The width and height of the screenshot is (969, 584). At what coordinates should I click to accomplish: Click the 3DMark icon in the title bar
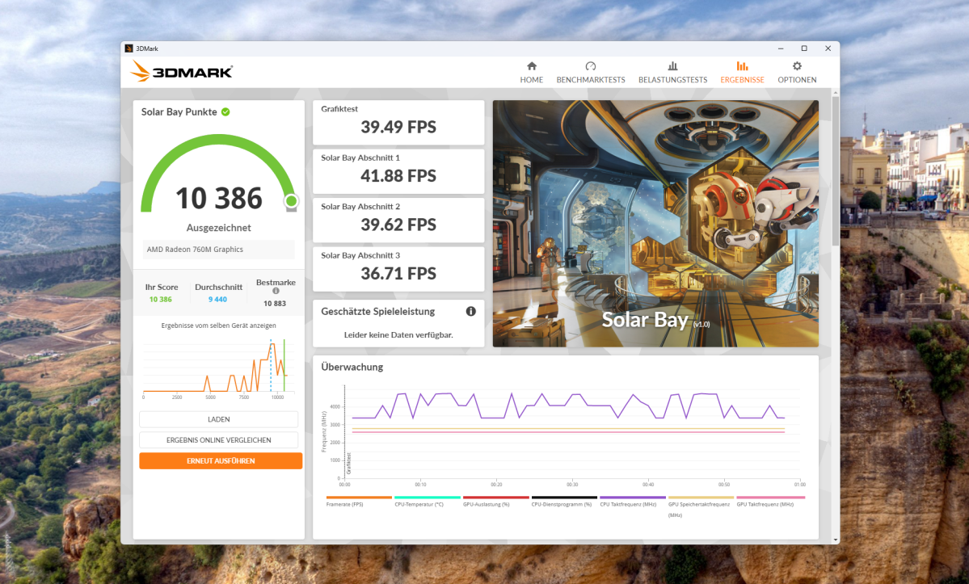[128, 48]
